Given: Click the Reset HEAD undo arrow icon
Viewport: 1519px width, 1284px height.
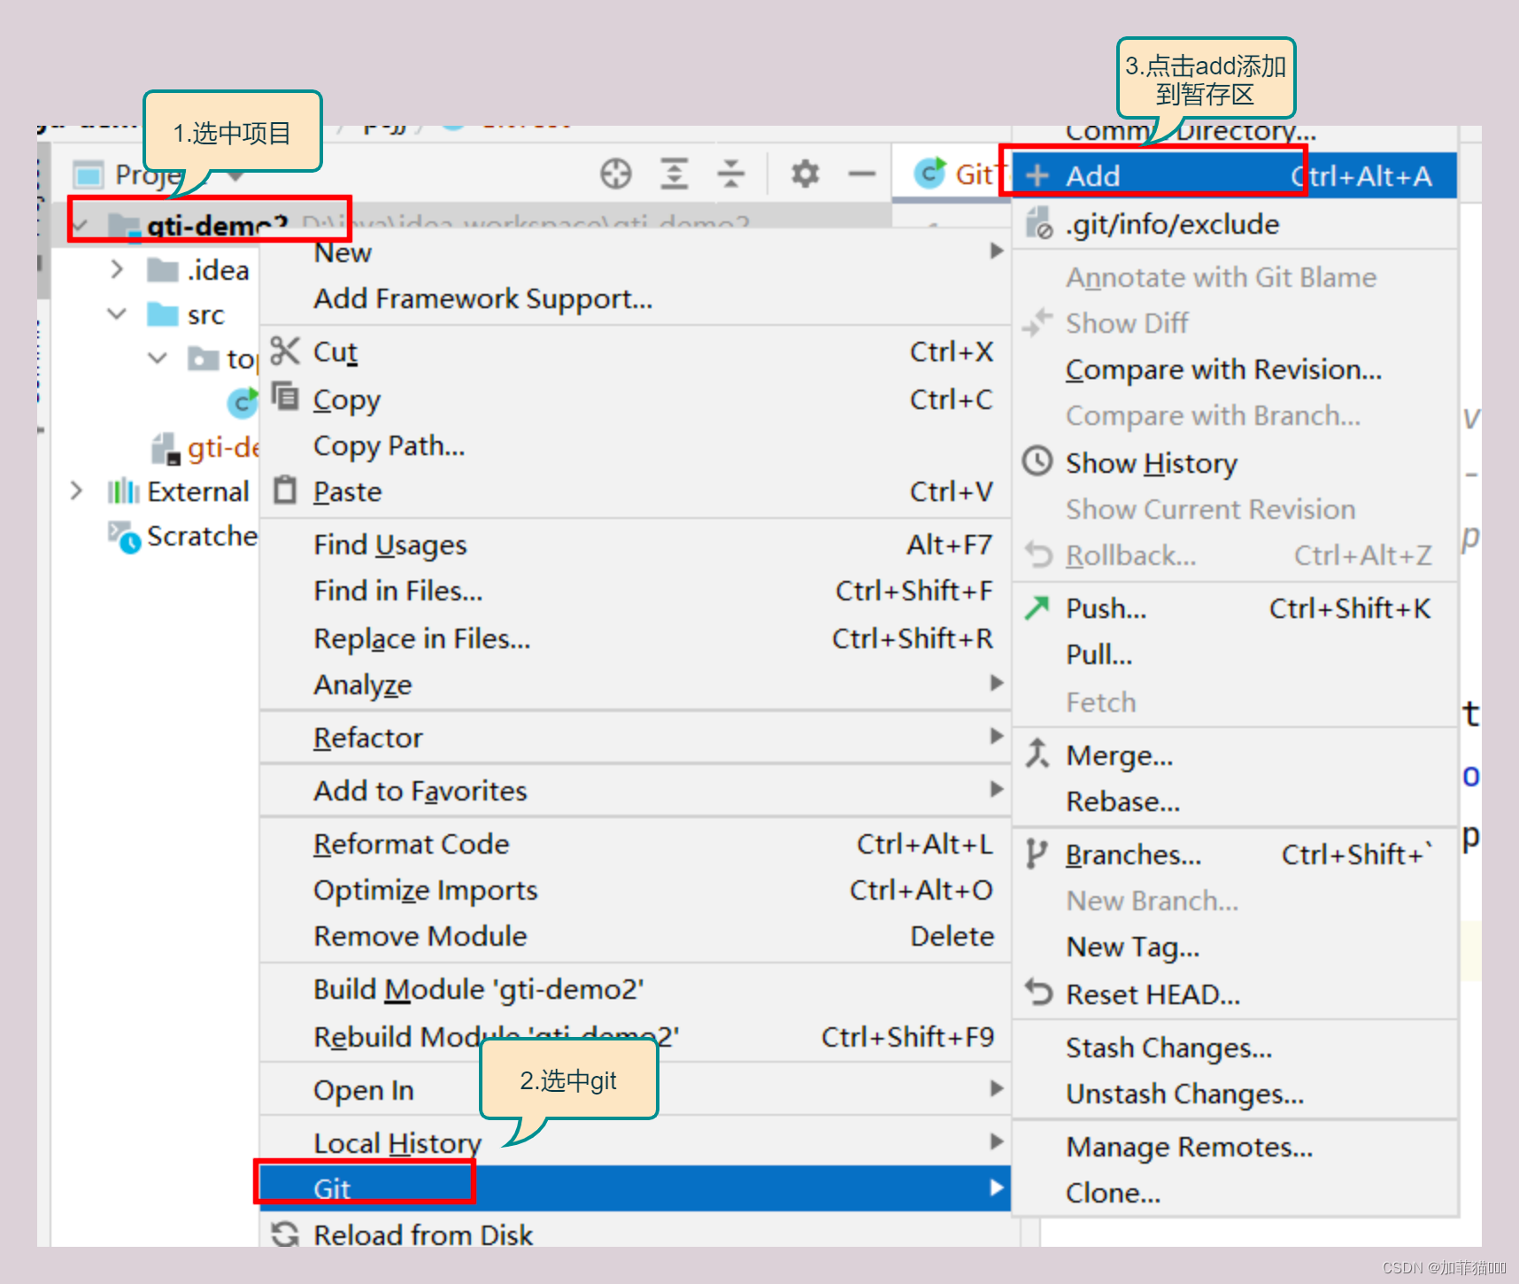Looking at the screenshot, I should pos(1038,993).
